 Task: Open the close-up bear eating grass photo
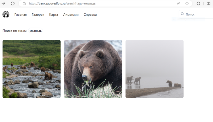(93, 69)
